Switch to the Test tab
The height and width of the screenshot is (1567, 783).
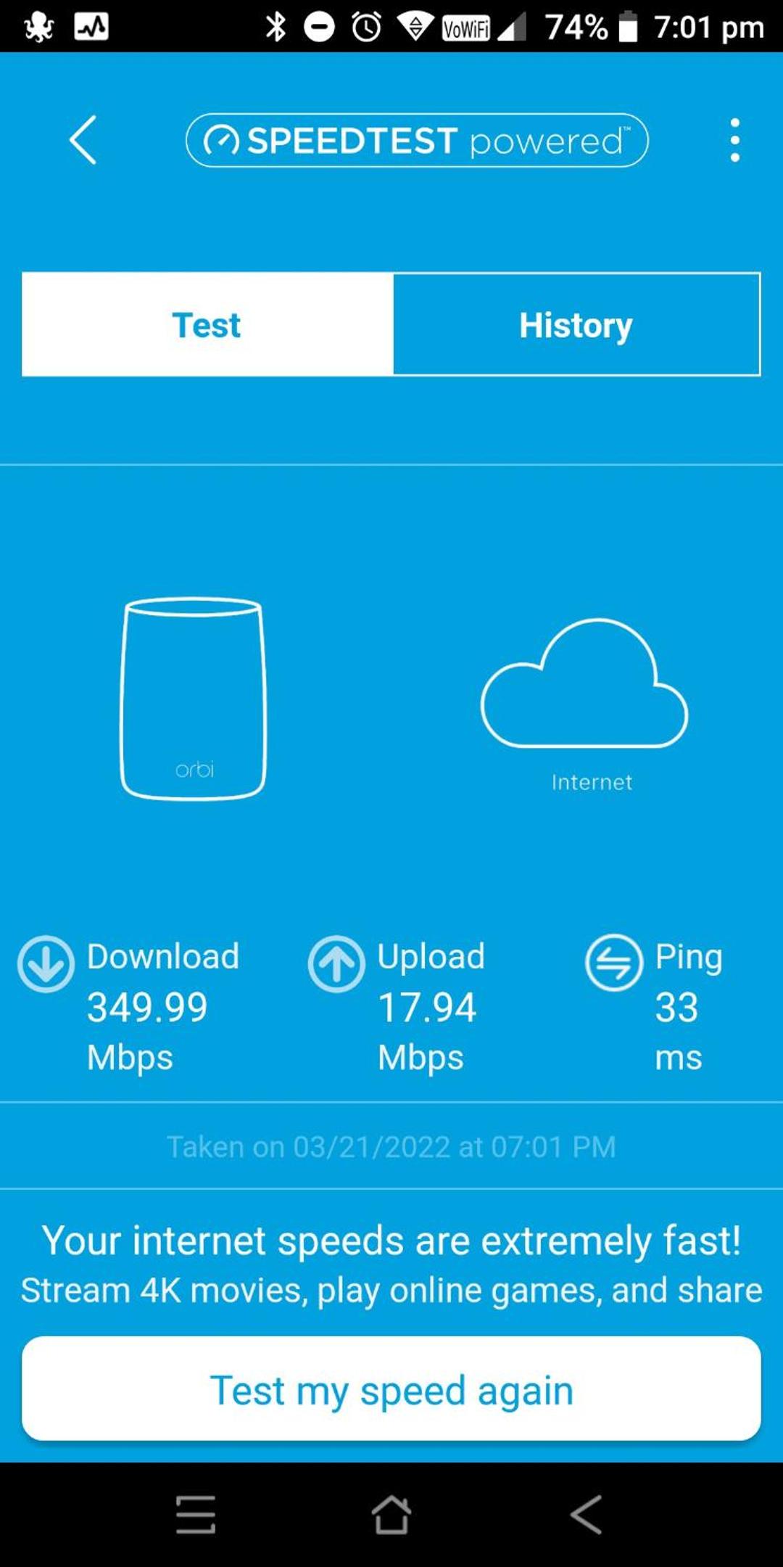tap(207, 324)
